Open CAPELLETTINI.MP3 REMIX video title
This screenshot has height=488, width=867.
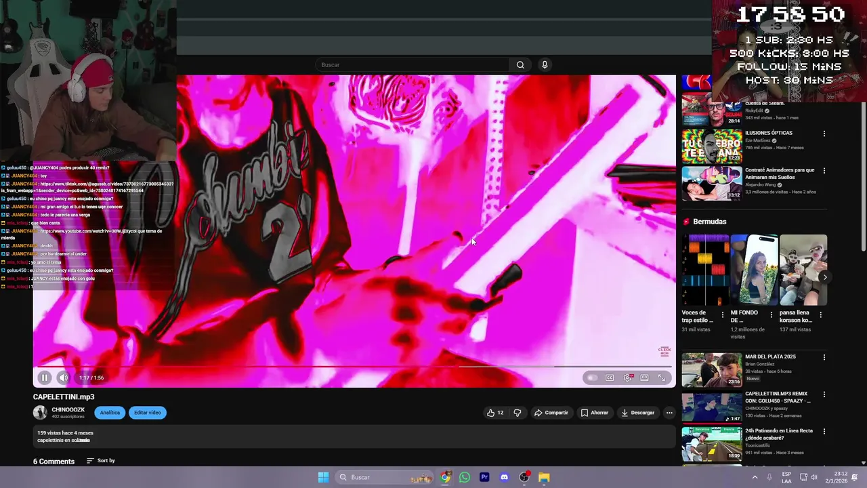point(778,397)
